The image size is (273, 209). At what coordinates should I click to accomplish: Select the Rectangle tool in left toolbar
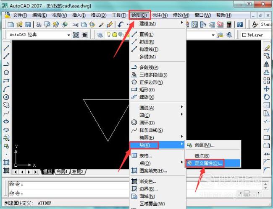(x=6, y=80)
